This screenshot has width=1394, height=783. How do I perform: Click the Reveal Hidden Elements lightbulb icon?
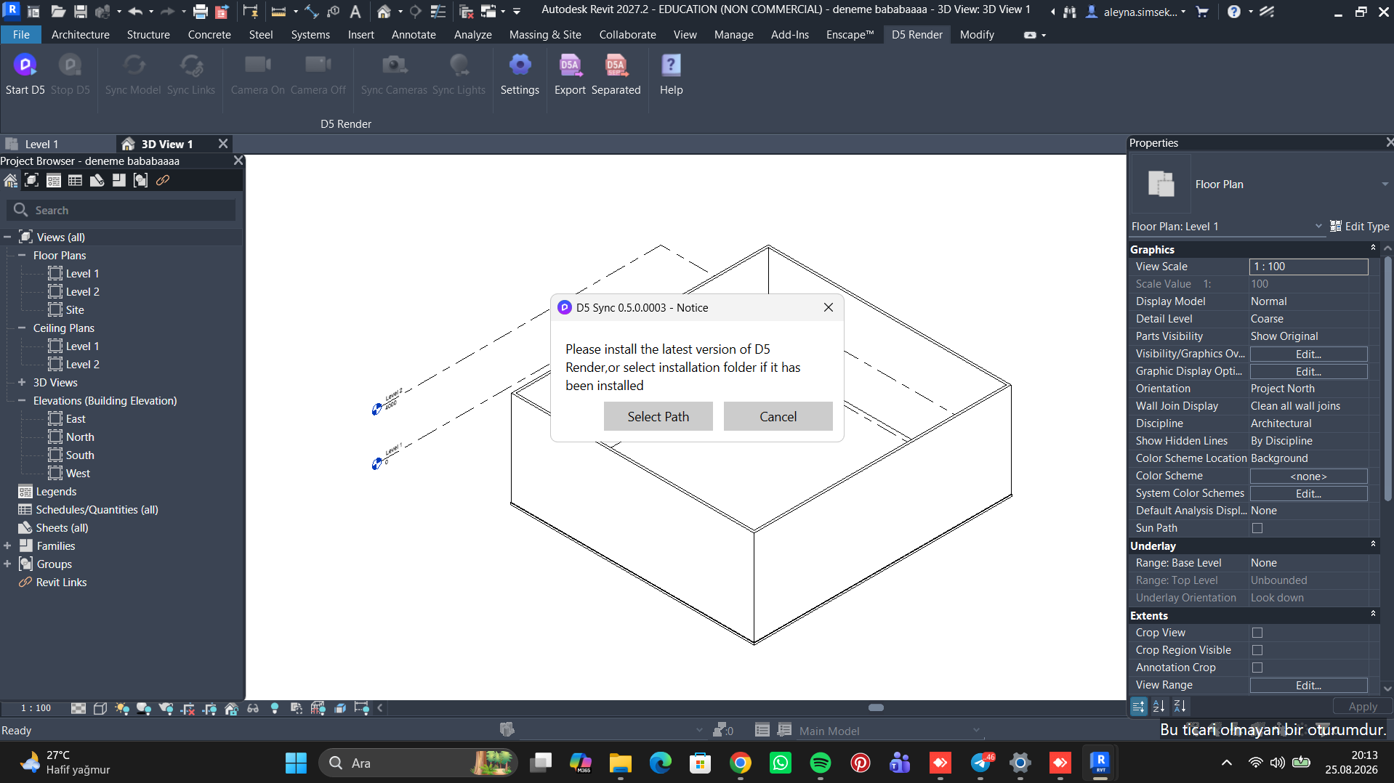tap(275, 708)
